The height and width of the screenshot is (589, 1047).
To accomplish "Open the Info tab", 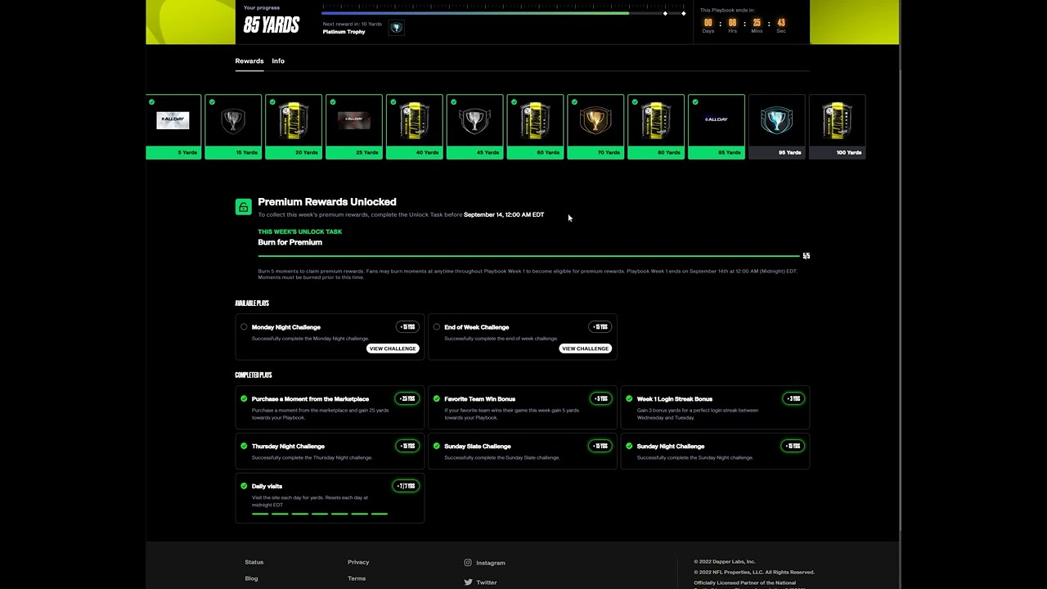I will tap(278, 61).
